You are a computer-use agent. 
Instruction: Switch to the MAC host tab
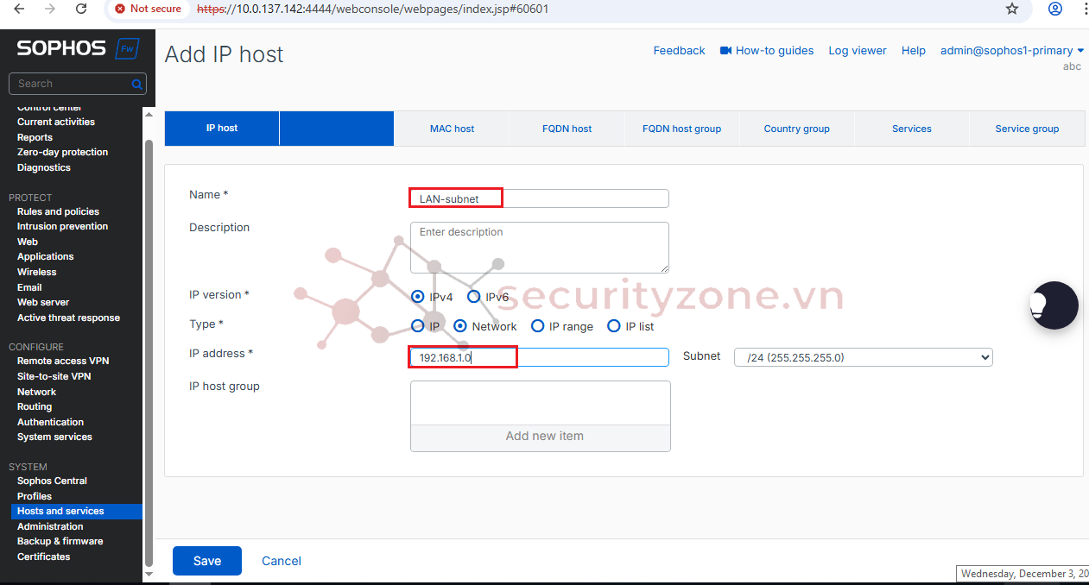pyautogui.click(x=452, y=129)
